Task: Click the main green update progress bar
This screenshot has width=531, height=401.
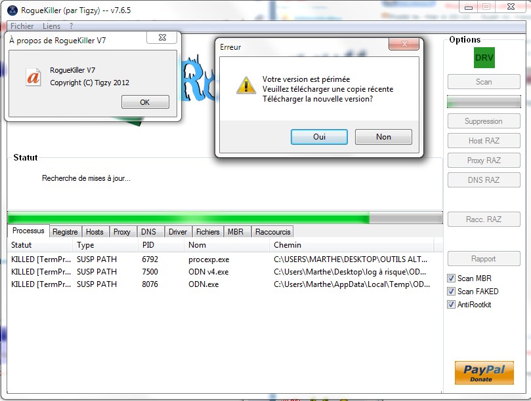Action: click(x=225, y=218)
